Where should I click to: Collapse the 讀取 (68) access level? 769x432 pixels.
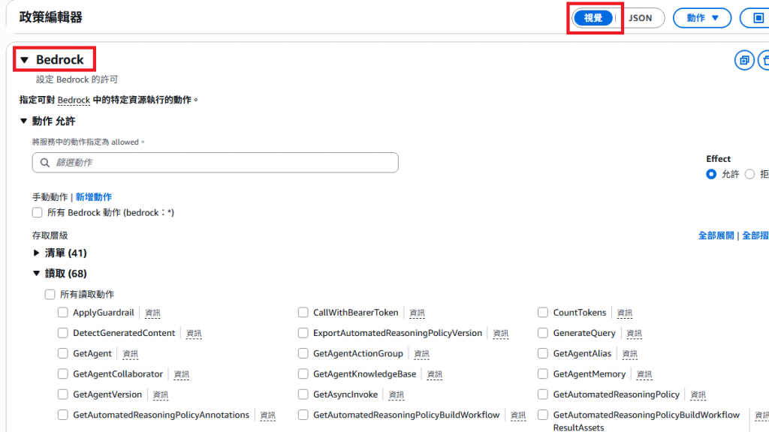coord(36,273)
